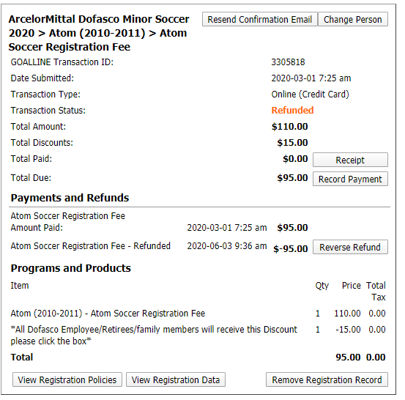Click the Total Discounts value $15.00
Image resolution: width=405 pixels, height=400 pixels.
[x=292, y=143]
